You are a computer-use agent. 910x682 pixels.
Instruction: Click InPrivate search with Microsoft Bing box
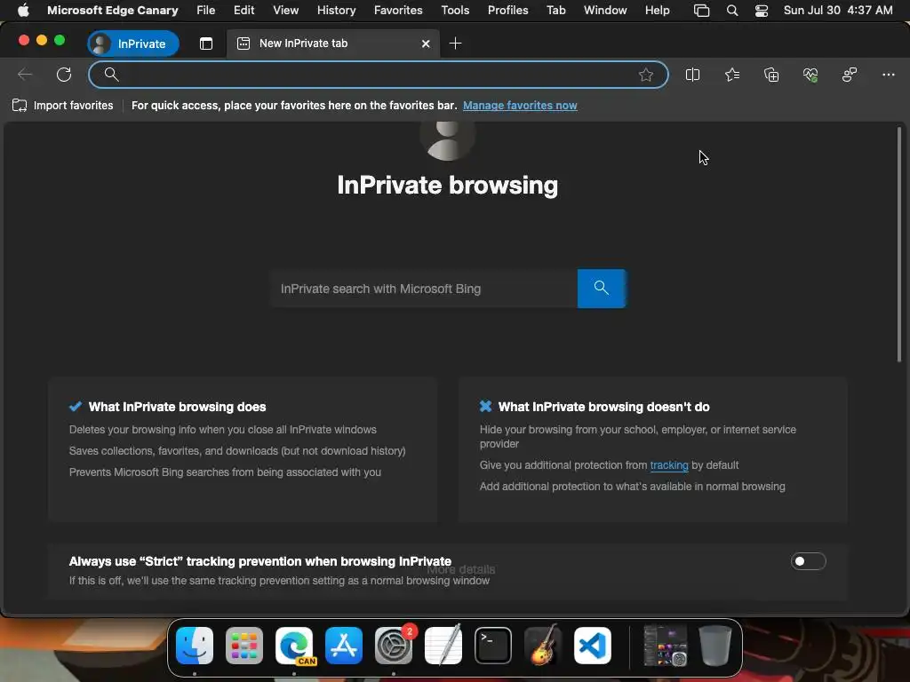424,289
